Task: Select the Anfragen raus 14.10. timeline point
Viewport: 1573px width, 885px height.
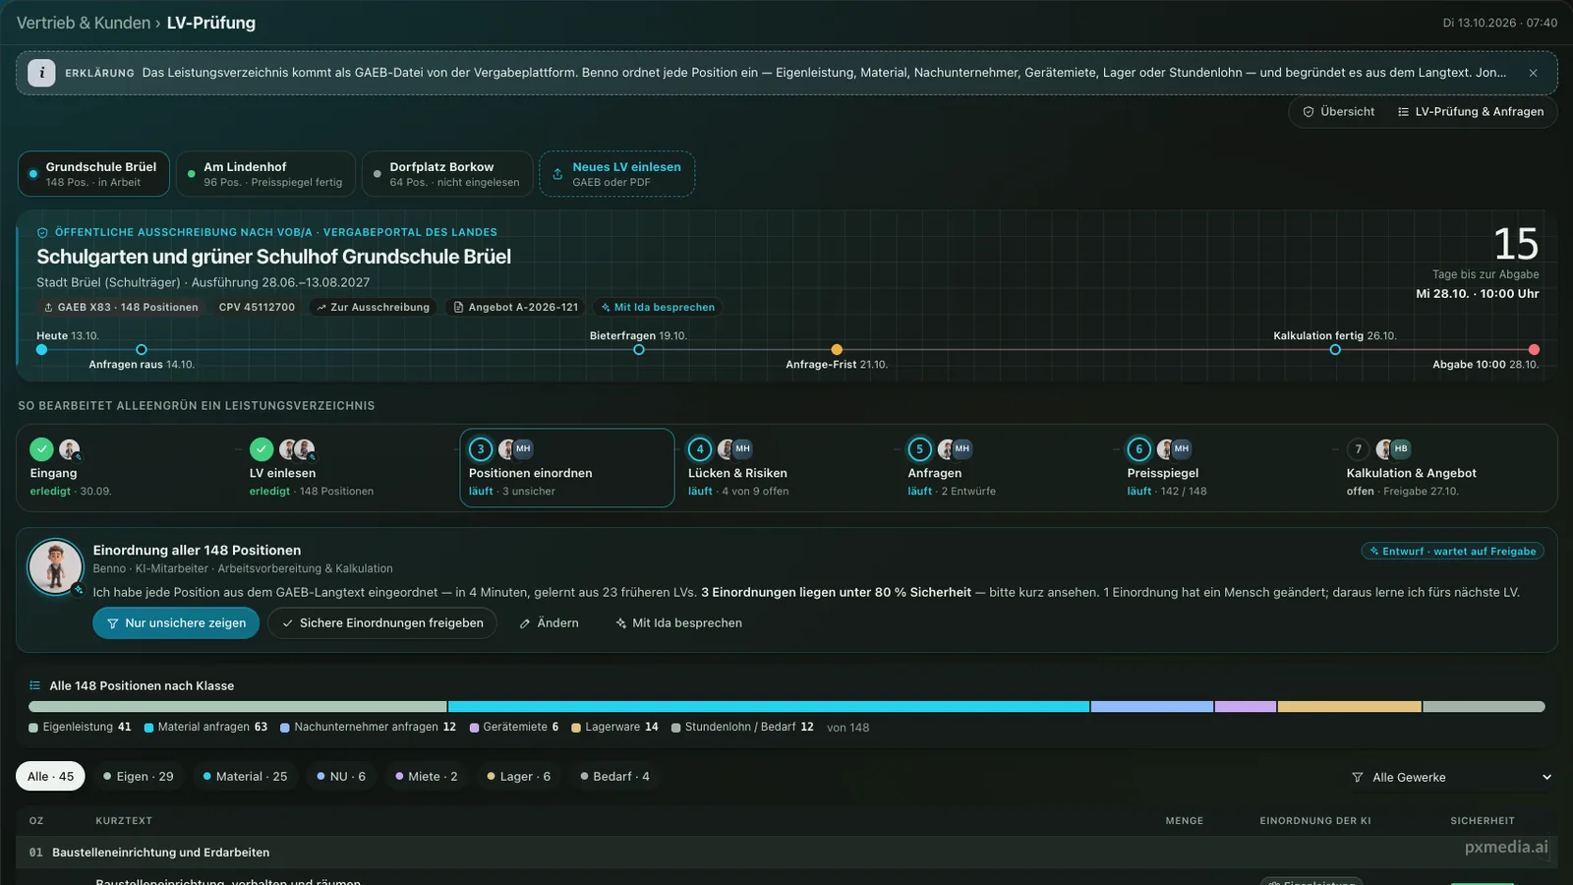Action: 142,350
